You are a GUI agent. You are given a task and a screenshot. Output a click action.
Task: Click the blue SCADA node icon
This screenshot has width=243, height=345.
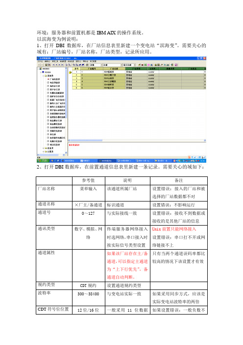tap(43, 72)
